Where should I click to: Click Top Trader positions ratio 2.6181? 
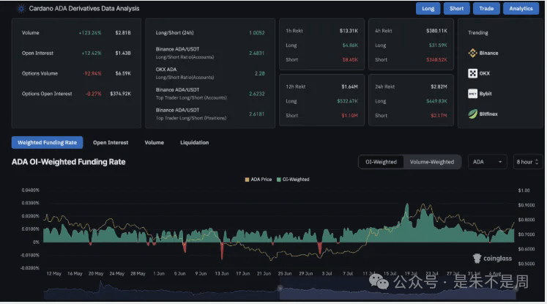coord(257,114)
